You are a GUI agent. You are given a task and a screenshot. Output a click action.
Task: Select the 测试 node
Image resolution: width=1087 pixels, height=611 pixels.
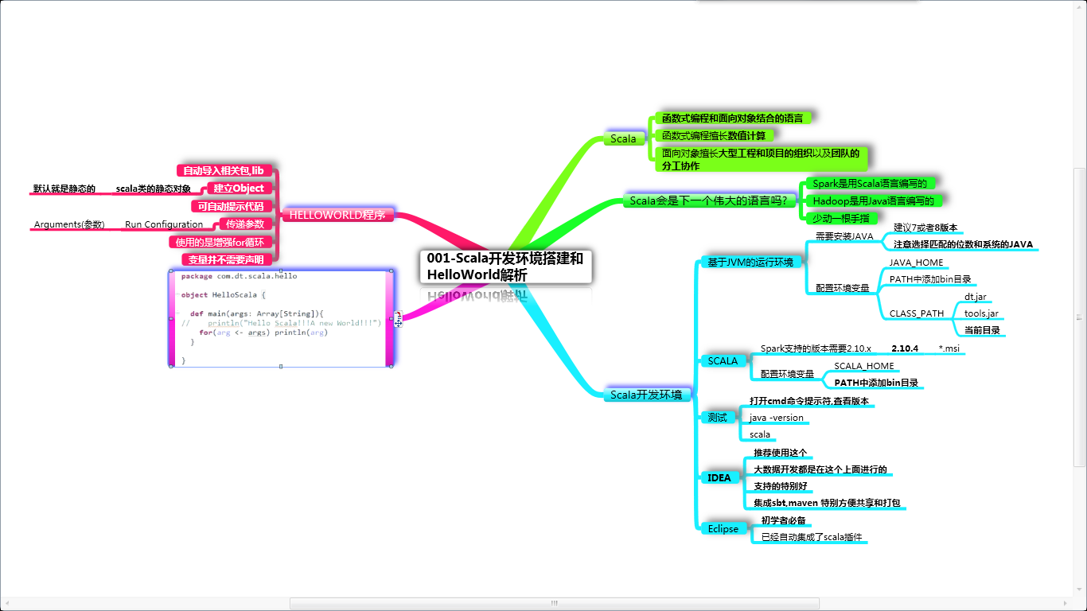tap(717, 417)
